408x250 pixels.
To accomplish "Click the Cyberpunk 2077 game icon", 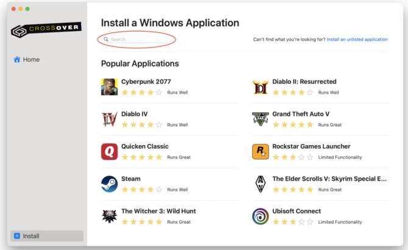I will 109,87.
